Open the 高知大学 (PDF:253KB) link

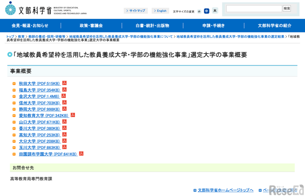[40, 135]
